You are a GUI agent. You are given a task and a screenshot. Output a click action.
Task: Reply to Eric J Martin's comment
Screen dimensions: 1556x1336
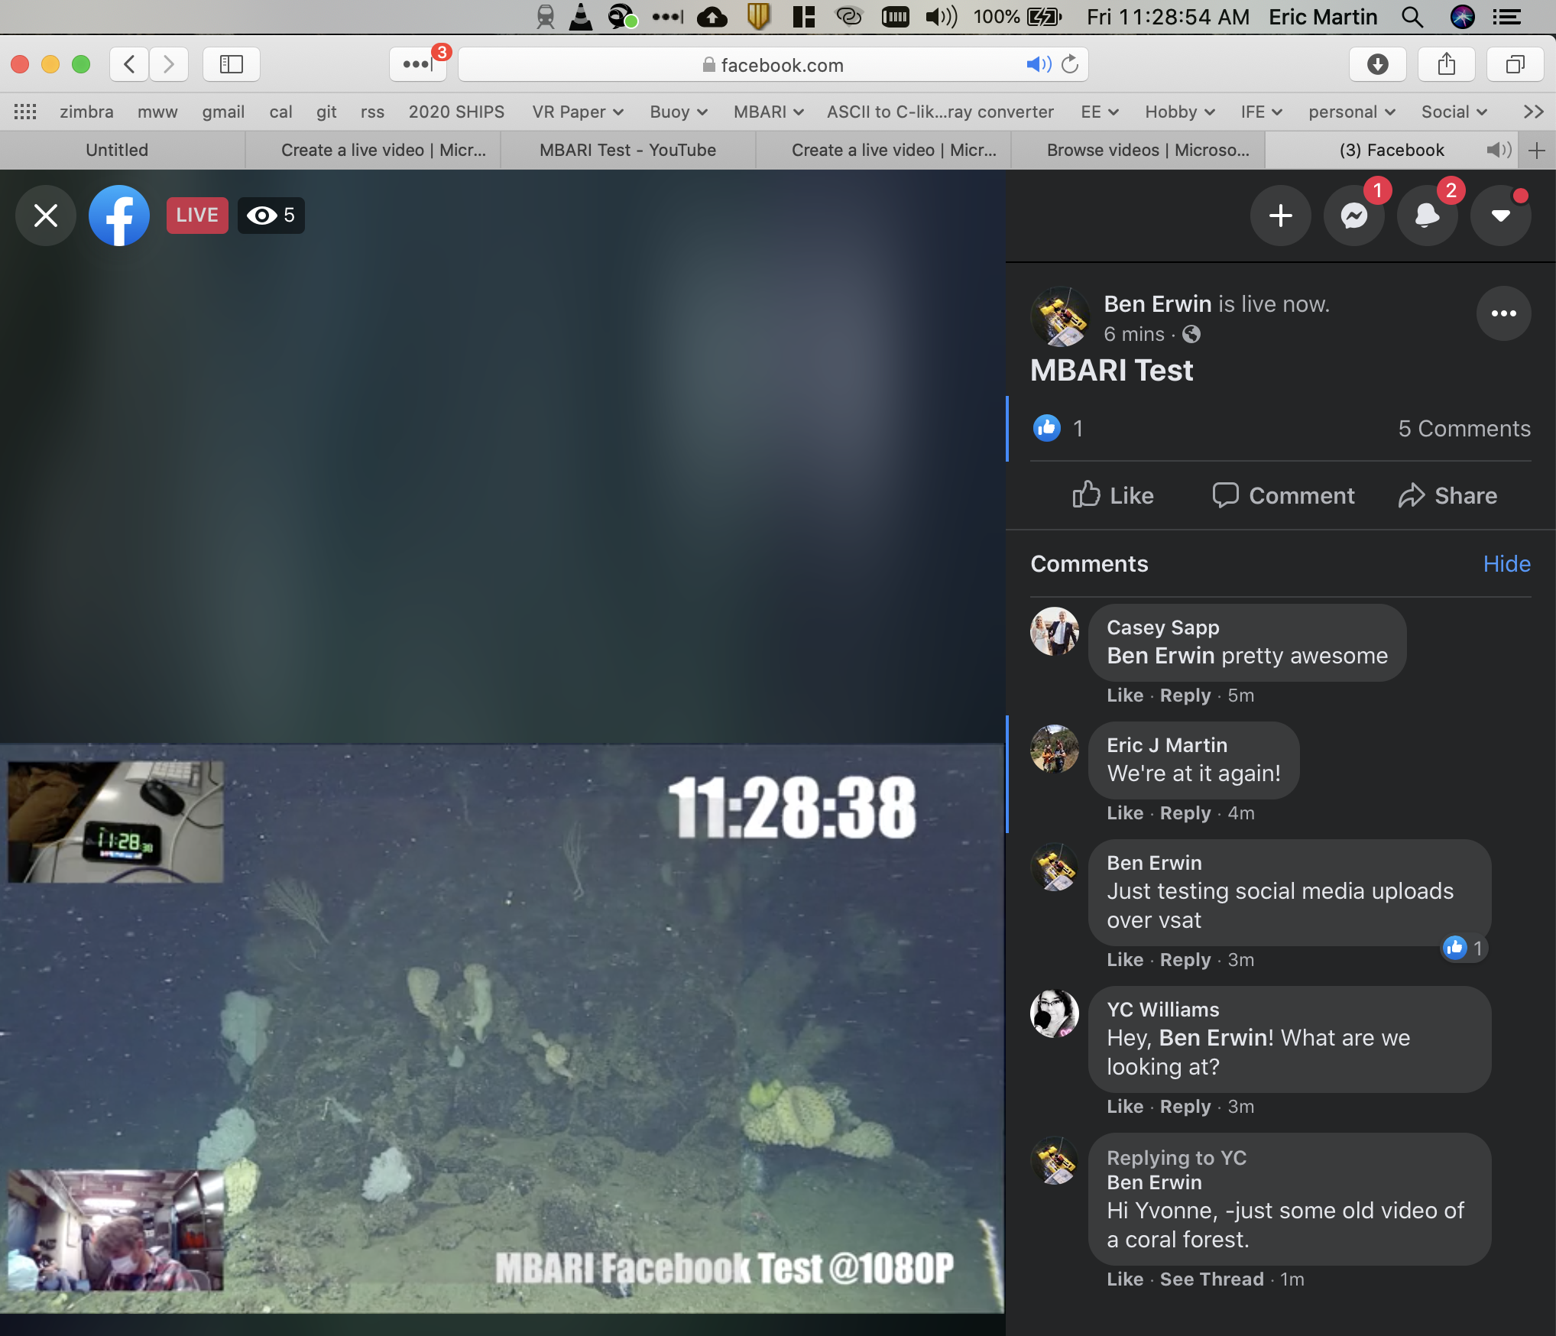1185,813
